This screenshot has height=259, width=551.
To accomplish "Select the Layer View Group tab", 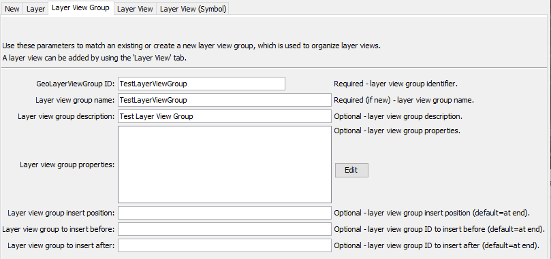I will pos(80,8).
